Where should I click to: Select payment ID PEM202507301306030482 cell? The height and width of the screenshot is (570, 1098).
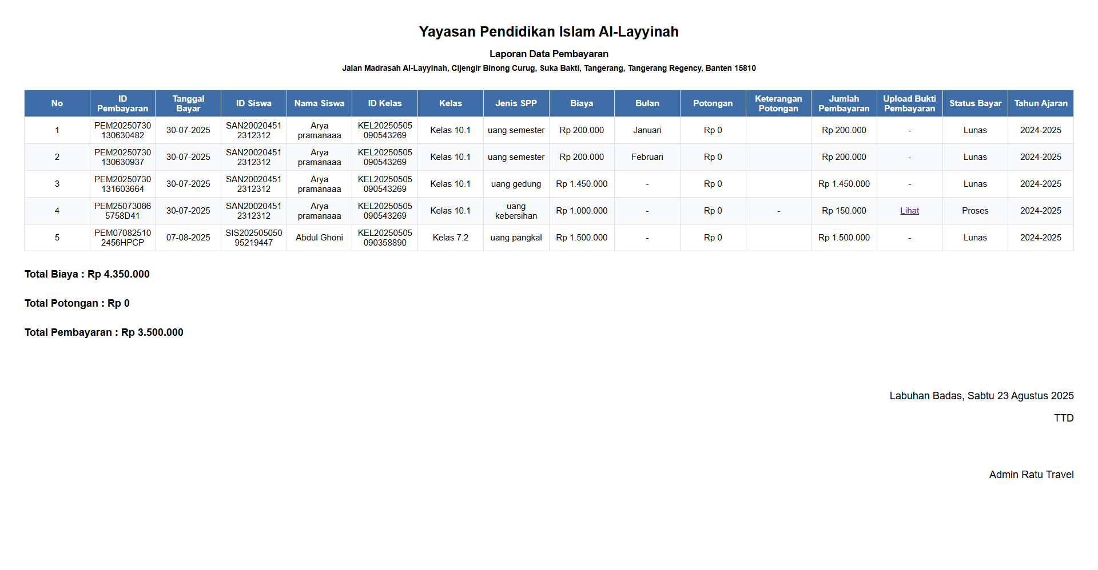coord(122,130)
